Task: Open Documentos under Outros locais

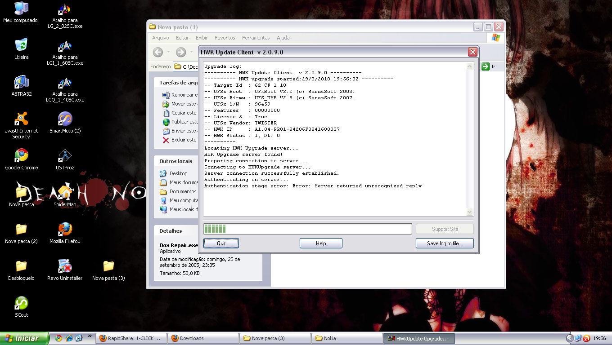Action: pyautogui.click(x=178, y=191)
